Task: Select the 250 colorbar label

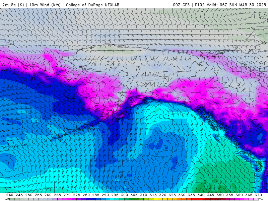Action: (x=29, y=195)
